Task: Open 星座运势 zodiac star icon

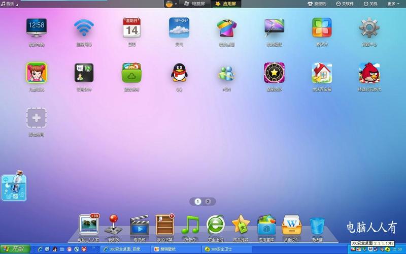Action: [x=274, y=73]
